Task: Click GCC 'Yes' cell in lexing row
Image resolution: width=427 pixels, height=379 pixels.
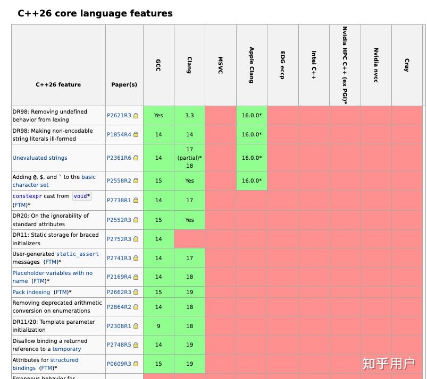Action: [x=158, y=115]
